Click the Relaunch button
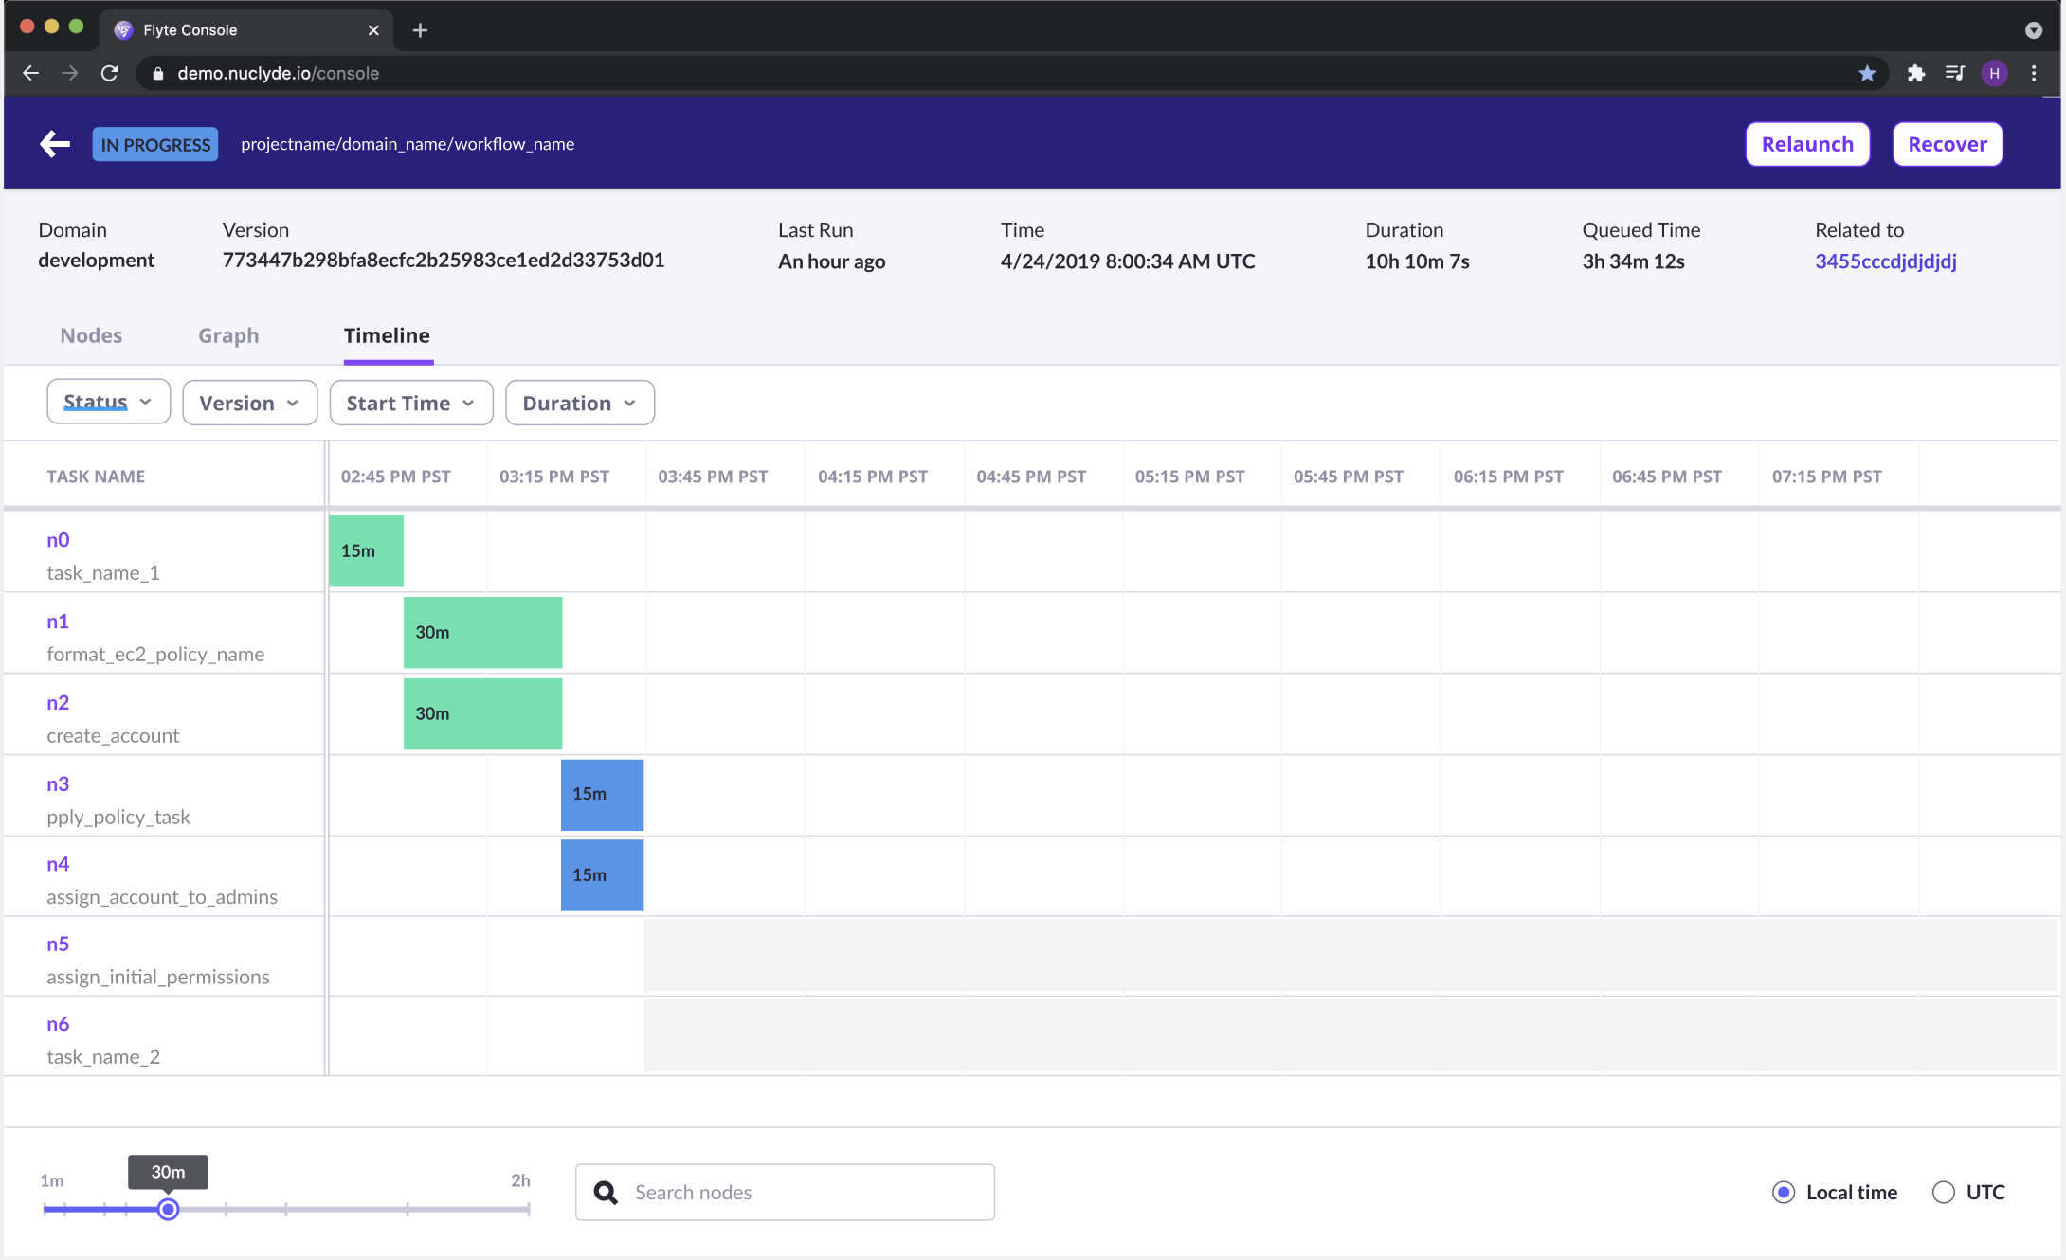2066x1260 pixels. [1806, 143]
